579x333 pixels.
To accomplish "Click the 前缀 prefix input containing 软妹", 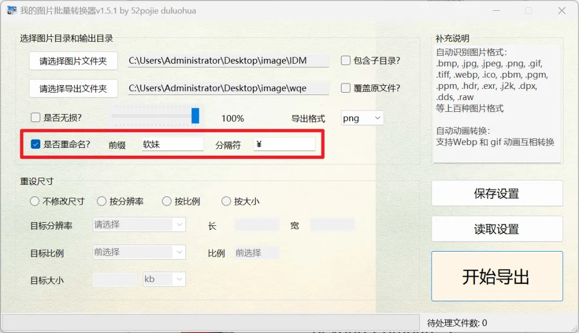I will click(172, 143).
